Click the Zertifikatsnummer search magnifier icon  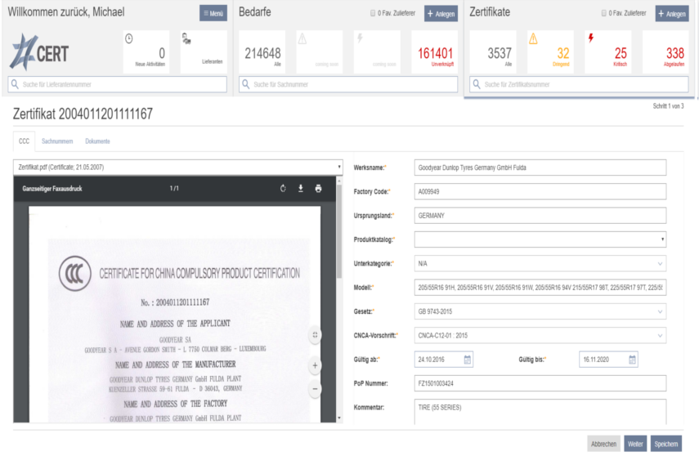477,84
